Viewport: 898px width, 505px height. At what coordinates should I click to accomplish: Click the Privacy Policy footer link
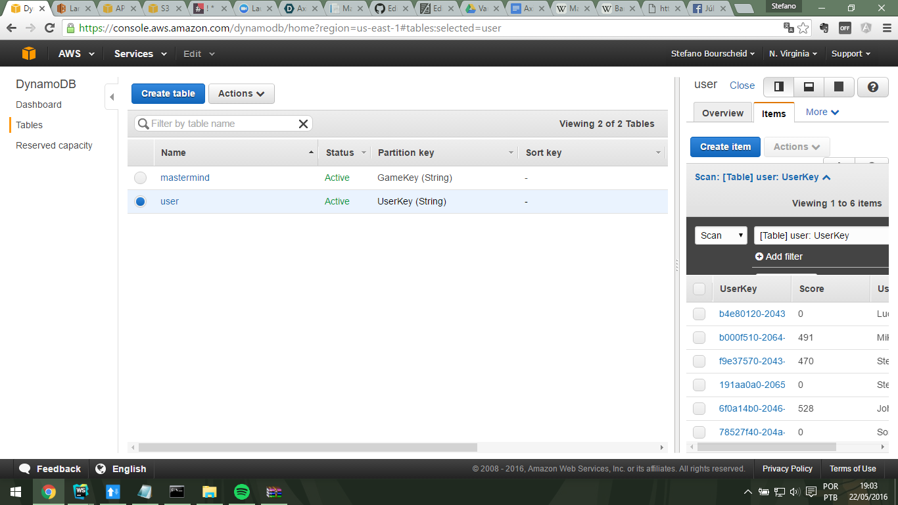788,469
